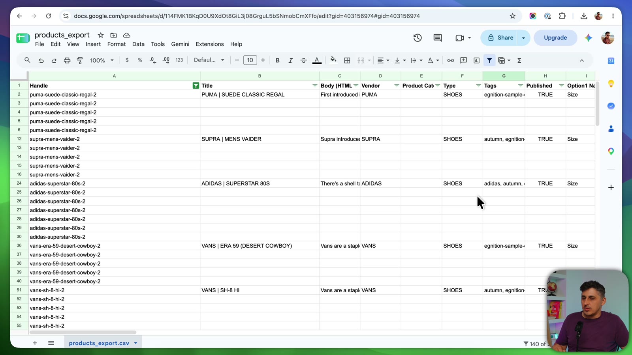Insert a chart
This screenshot has width=632, height=355.
click(x=477, y=60)
